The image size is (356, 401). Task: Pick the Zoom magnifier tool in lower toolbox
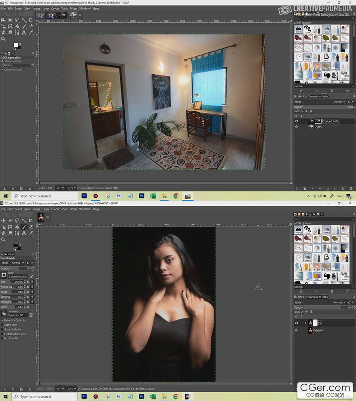pos(4,240)
